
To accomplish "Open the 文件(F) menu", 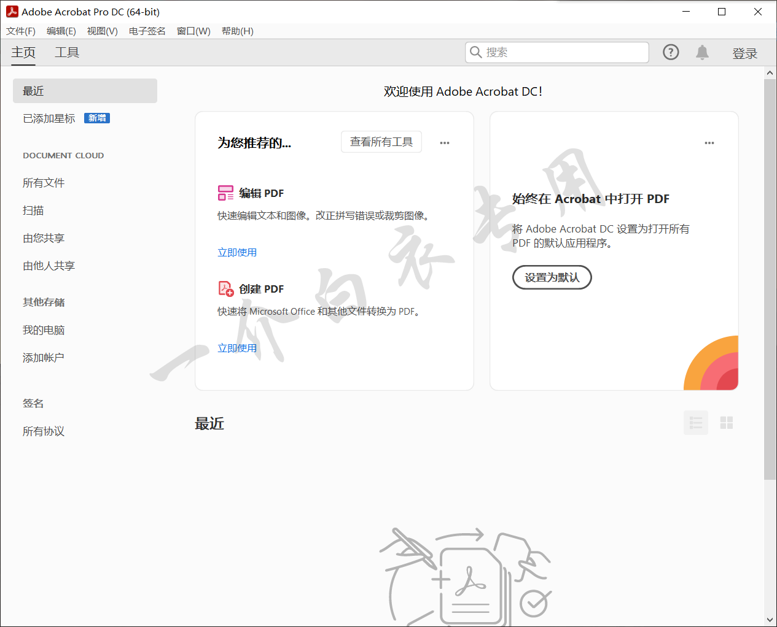I will [x=21, y=31].
